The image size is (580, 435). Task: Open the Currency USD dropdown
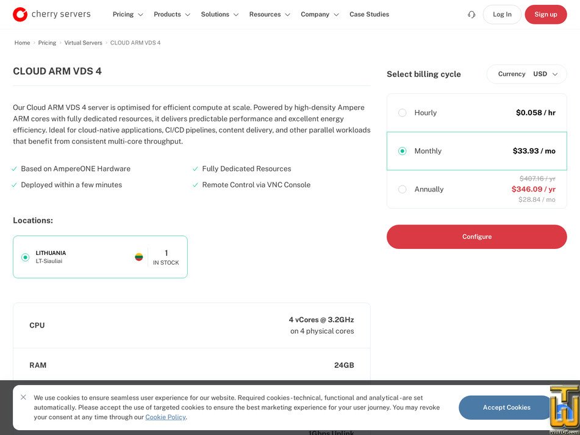pyautogui.click(x=527, y=74)
